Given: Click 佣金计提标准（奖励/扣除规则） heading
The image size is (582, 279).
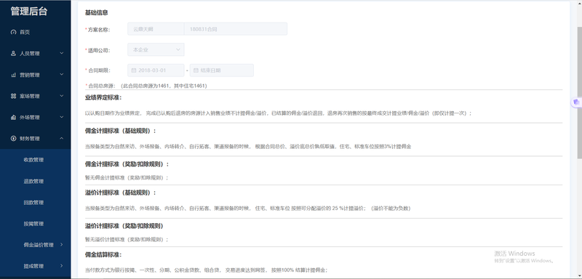Looking at the screenshot, I should click(127, 163).
